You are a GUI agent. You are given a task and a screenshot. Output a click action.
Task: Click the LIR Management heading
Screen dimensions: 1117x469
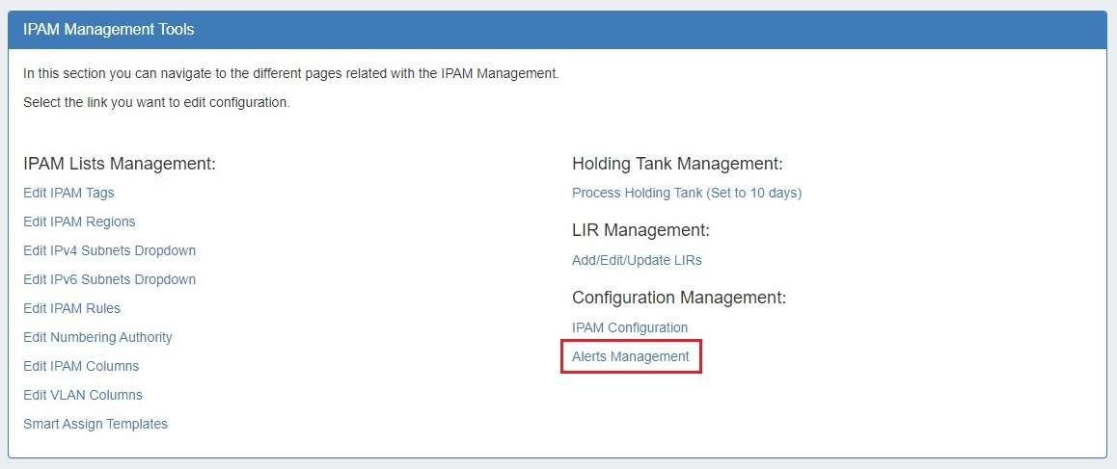[x=640, y=230]
